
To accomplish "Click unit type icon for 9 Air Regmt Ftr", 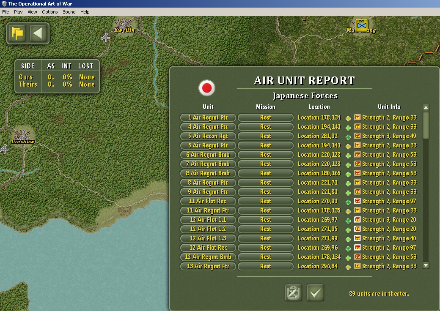I will click(x=357, y=192).
